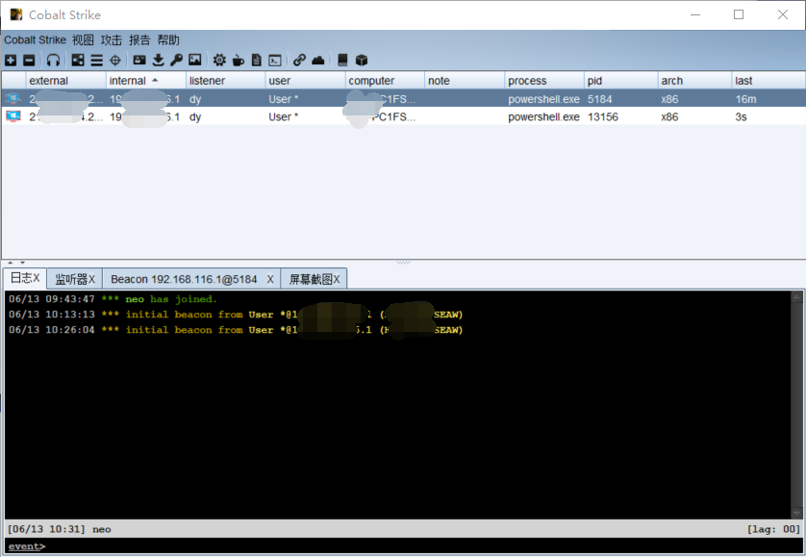Close the Beacon tab with its X
Screen dimensions: 806x557
270,279
